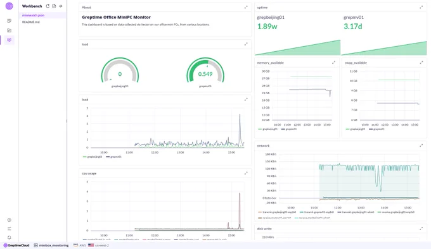Screen dimensions: 431x249
Task: Click the dashboard description under About
Action: [x=146, y=25]
